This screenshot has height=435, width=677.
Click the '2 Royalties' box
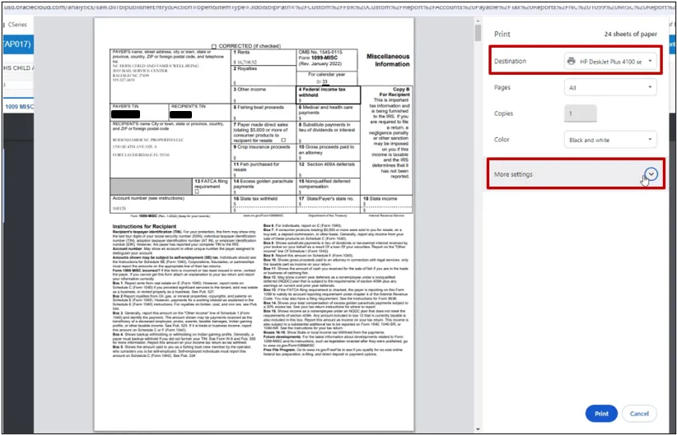click(264, 76)
